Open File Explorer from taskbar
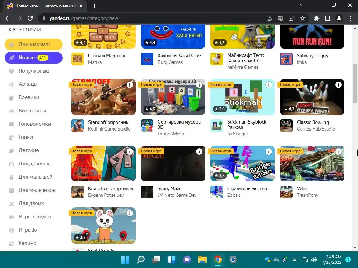Image resolution: width=358 pixels, height=268 pixels. pyautogui.click(x=202, y=260)
